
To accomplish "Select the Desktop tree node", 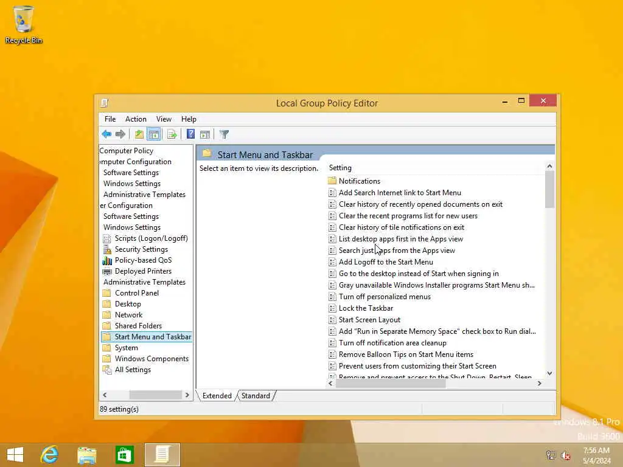I will coord(128,304).
